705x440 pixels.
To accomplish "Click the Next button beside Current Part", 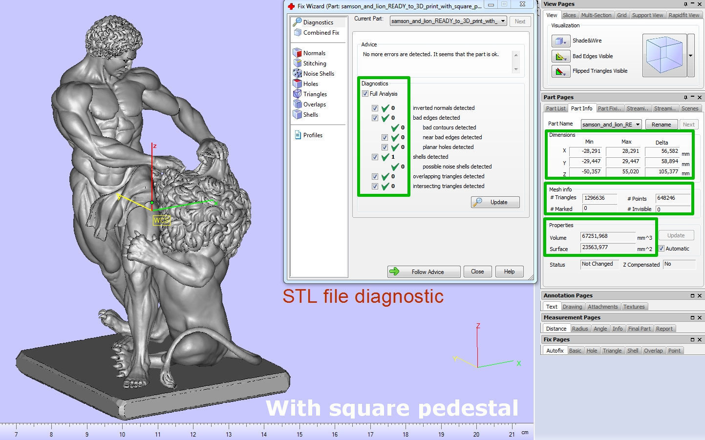I will click(x=520, y=21).
